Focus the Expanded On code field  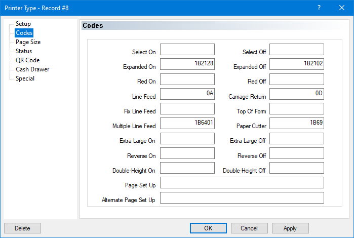(x=187, y=64)
